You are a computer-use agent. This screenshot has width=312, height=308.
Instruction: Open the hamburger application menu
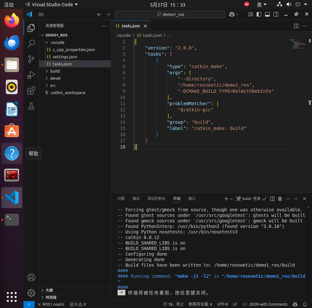(41, 15)
